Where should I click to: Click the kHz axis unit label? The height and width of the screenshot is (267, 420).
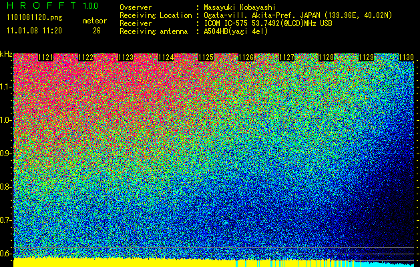click(6, 54)
